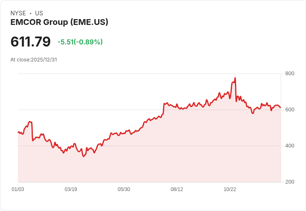Viewport: 306px width, 211px height.
Task: Click the 800 price axis label
Action: pos(290,74)
